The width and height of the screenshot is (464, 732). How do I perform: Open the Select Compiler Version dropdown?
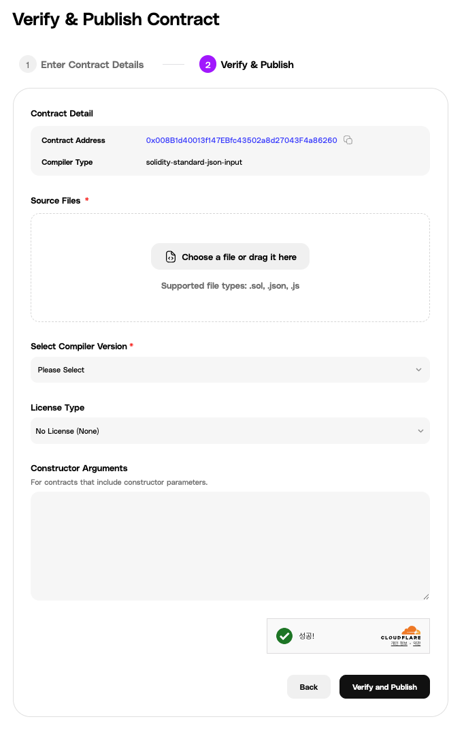[230, 370]
